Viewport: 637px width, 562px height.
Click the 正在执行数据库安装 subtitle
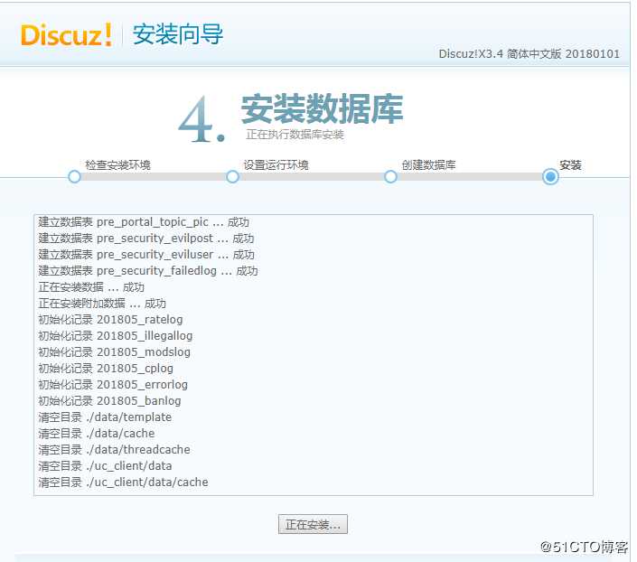(295, 135)
